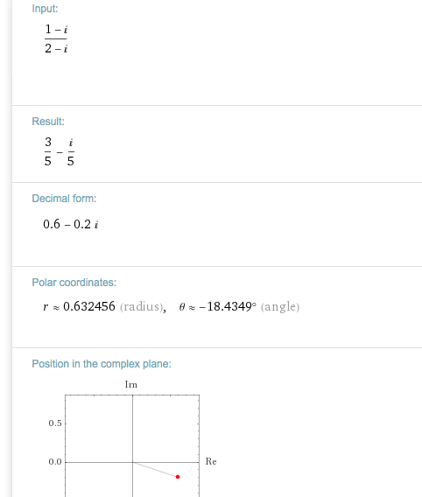Screen dimensions: 422x497
Task: Click the theta symbol in polar coordinates
Action: point(182,307)
